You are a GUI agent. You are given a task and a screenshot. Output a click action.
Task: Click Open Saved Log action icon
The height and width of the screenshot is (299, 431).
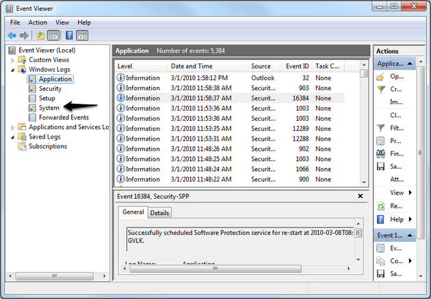(x=380, y=77)
